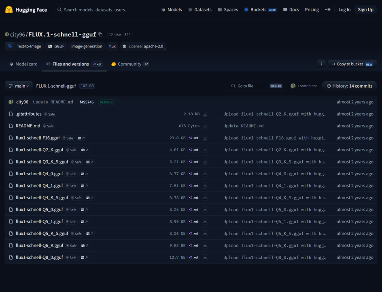The height and width of the screenshot is (292, 382).
Task: Expand the License: apache-2.0 tag
Action: [x=143, y=46]
